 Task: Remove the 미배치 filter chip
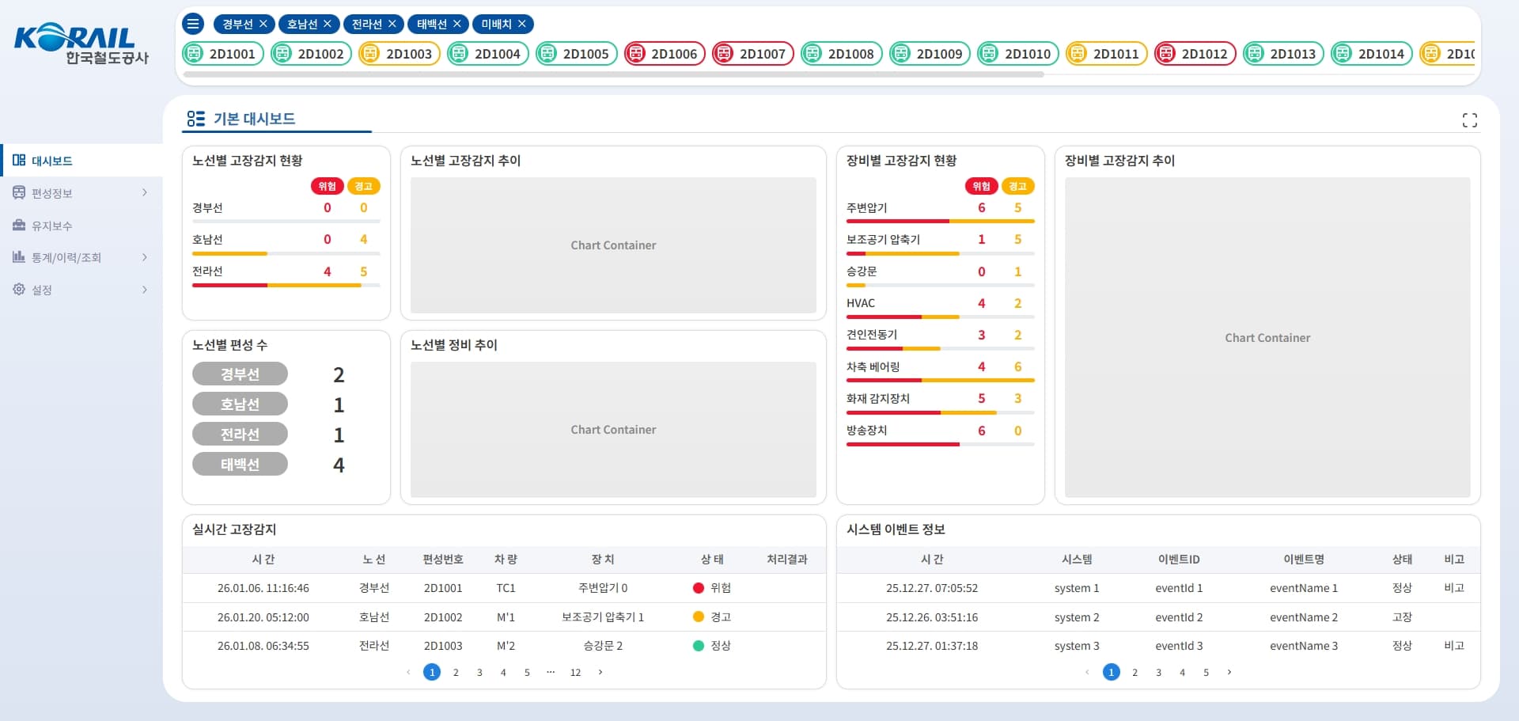click(522, 24)
